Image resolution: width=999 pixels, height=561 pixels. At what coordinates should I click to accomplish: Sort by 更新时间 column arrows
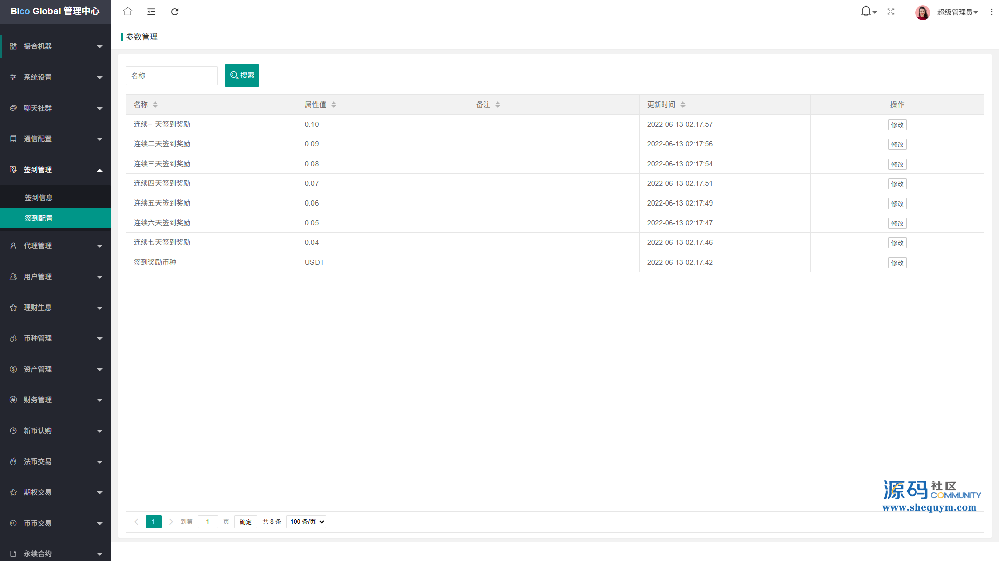point(683,105)
